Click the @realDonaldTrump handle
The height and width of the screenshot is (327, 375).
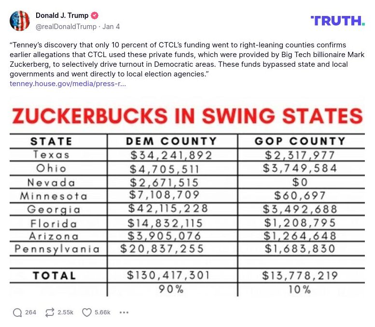[x=66, y=27]
